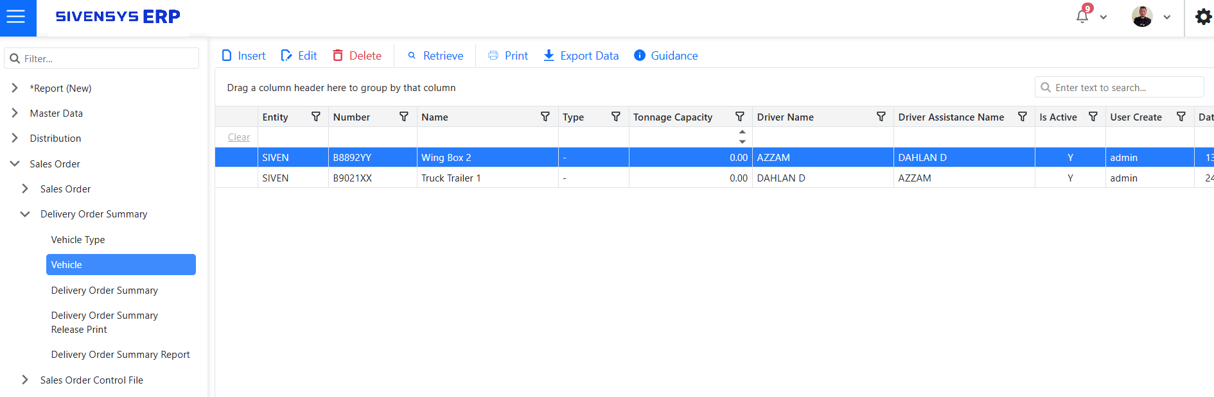Click the search magnifier in sidebar filter
1214x397 pixels.
(15, 58)
